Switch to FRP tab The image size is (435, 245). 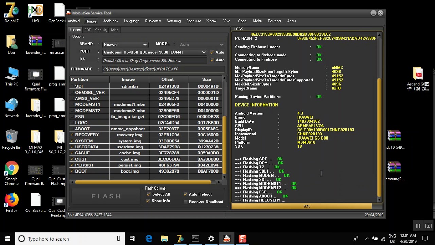point(88,30)
